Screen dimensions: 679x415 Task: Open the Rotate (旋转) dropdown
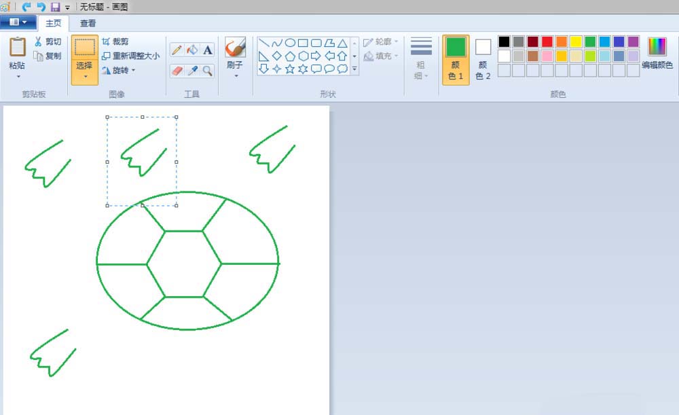click(119, 70)
